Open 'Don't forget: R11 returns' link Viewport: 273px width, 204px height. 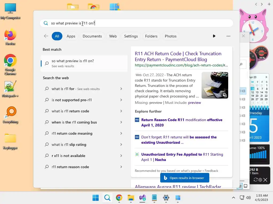coord(179,140)
